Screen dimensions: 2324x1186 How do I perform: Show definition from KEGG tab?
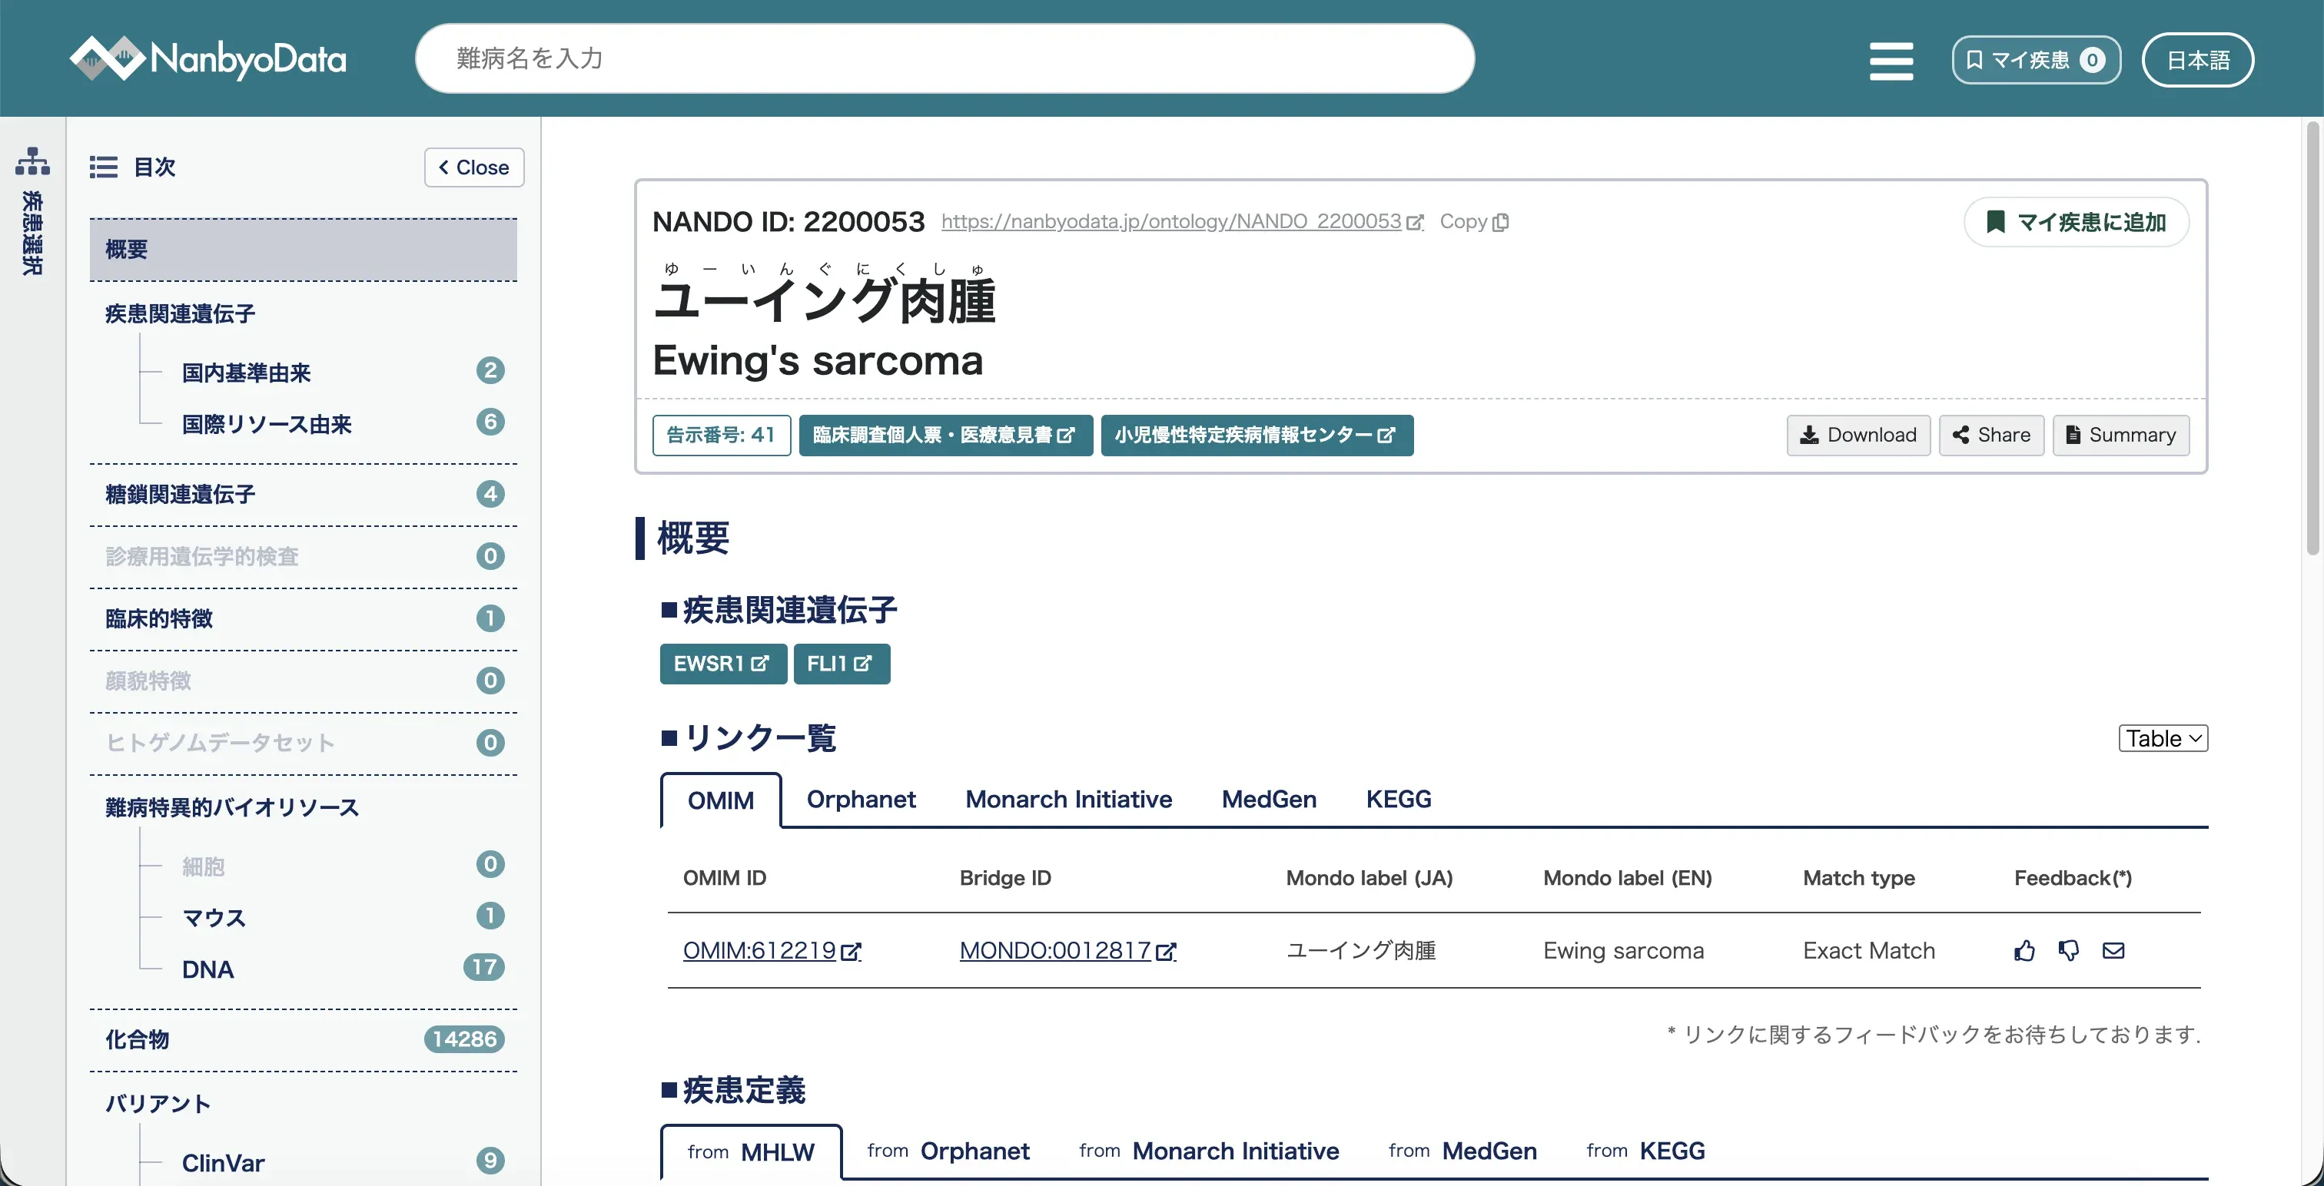pyautogui.click(x=1645, y=1151)
